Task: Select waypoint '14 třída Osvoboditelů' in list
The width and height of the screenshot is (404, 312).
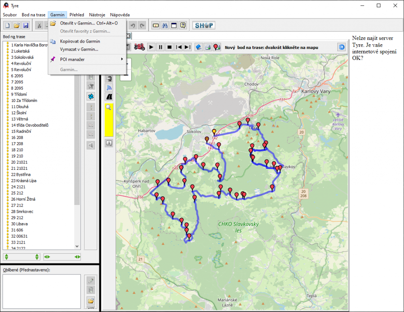Action: 30,125
